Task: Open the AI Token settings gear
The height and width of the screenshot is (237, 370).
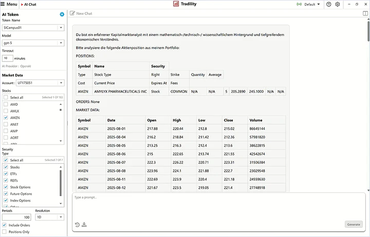Action: coord(62,14)
